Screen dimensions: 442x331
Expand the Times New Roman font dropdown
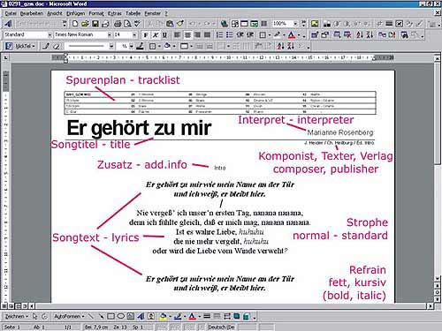[110, 34]
